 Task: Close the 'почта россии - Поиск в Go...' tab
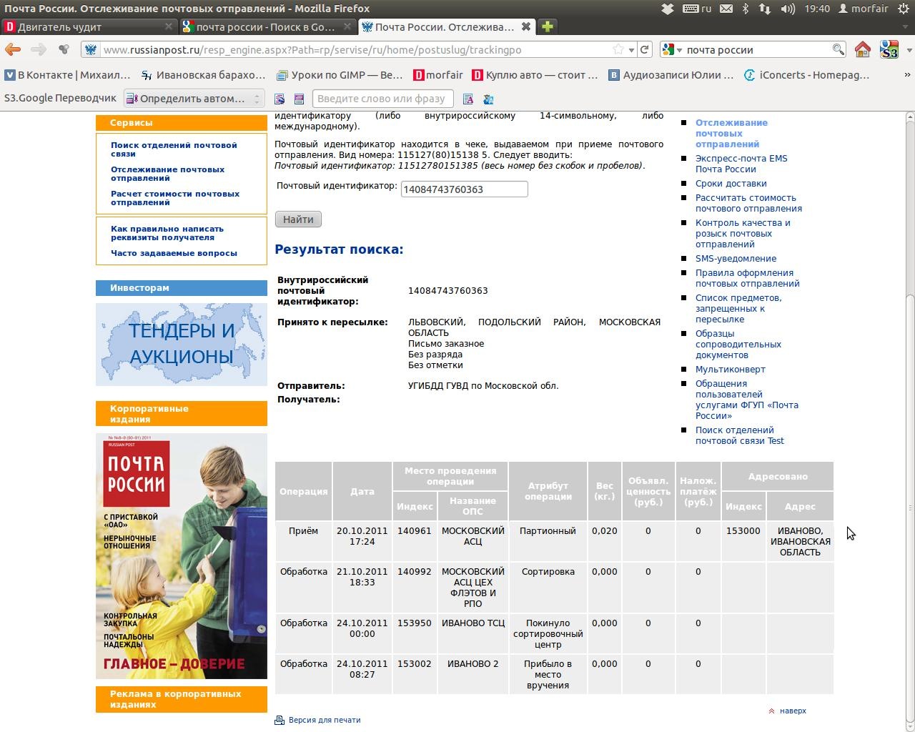pyautogui.click(x=347, y=26)
